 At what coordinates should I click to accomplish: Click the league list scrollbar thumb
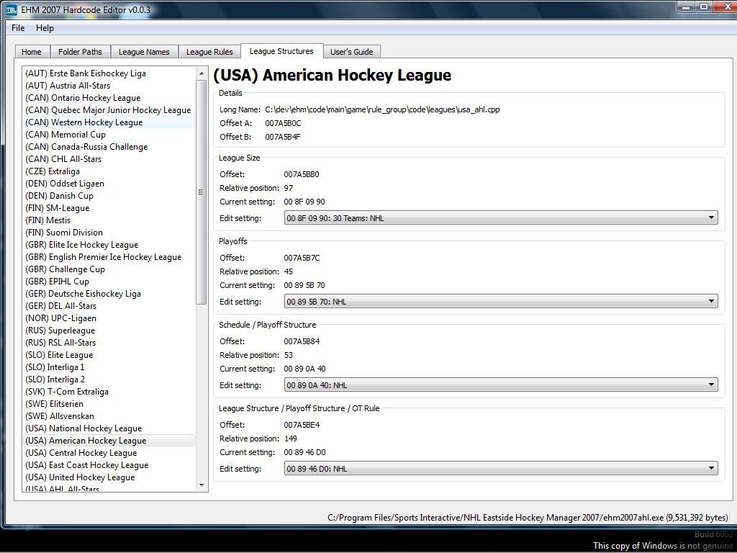click(x=202, y=192)
